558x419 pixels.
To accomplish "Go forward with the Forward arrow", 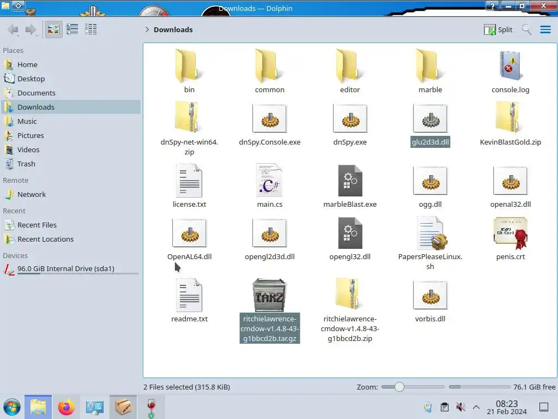I will (31, 29).
